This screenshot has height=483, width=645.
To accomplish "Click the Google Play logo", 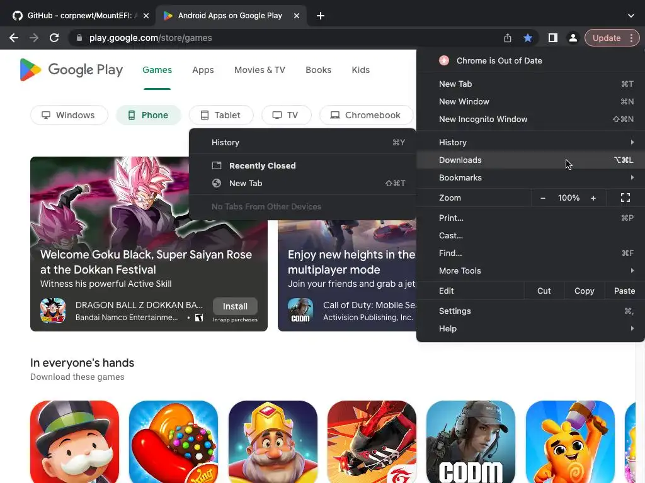I will click(x=71, y=70).
